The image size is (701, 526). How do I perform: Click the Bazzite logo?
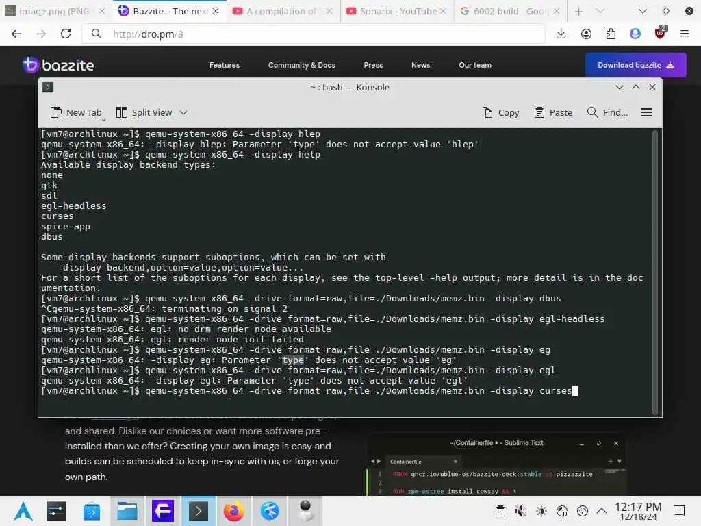tap(59, 65)
